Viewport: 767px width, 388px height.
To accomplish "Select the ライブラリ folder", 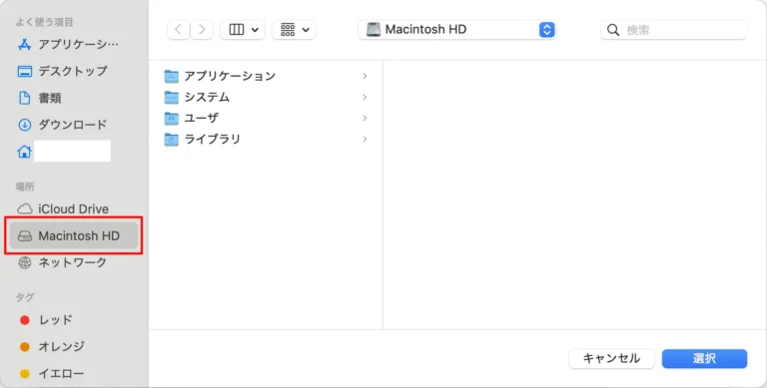I will coord(267,140).
